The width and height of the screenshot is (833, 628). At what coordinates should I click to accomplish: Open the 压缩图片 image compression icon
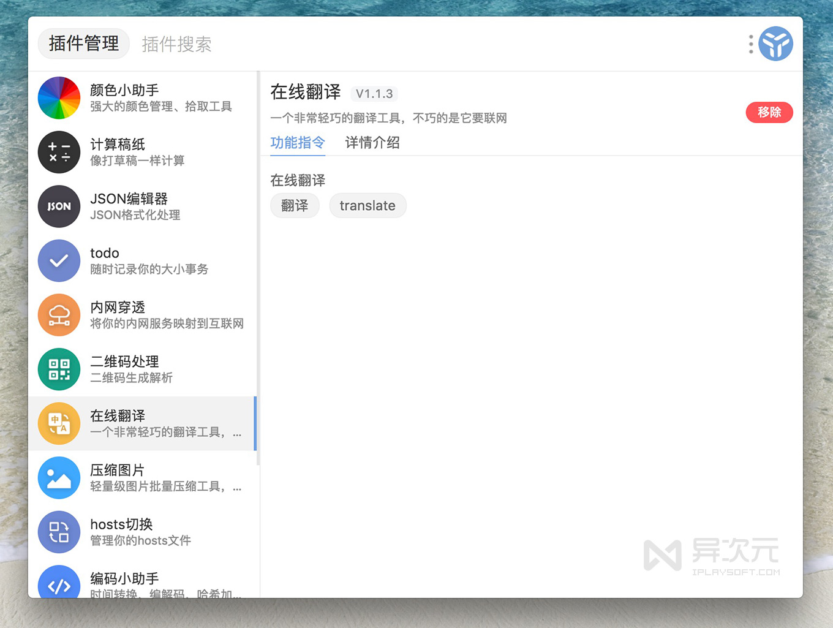tap(59, 478)
